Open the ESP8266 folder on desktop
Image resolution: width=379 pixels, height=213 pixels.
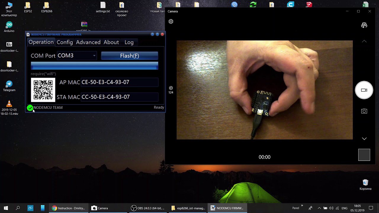(47, 7)
